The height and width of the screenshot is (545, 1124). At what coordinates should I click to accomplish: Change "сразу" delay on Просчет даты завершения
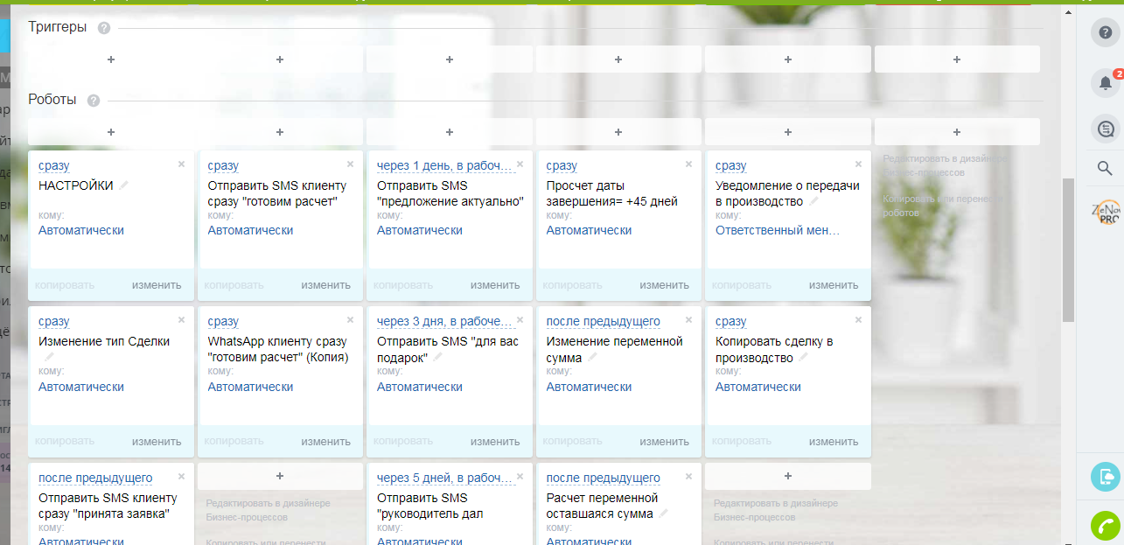click(562, 165)
